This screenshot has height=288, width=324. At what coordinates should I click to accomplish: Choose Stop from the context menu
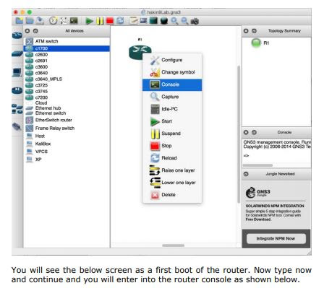(x=172, y=146)
